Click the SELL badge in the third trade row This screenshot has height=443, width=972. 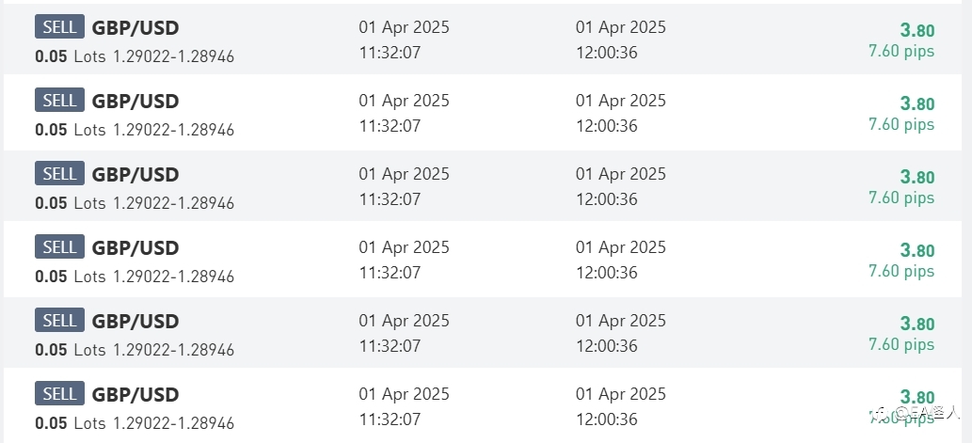59,173
